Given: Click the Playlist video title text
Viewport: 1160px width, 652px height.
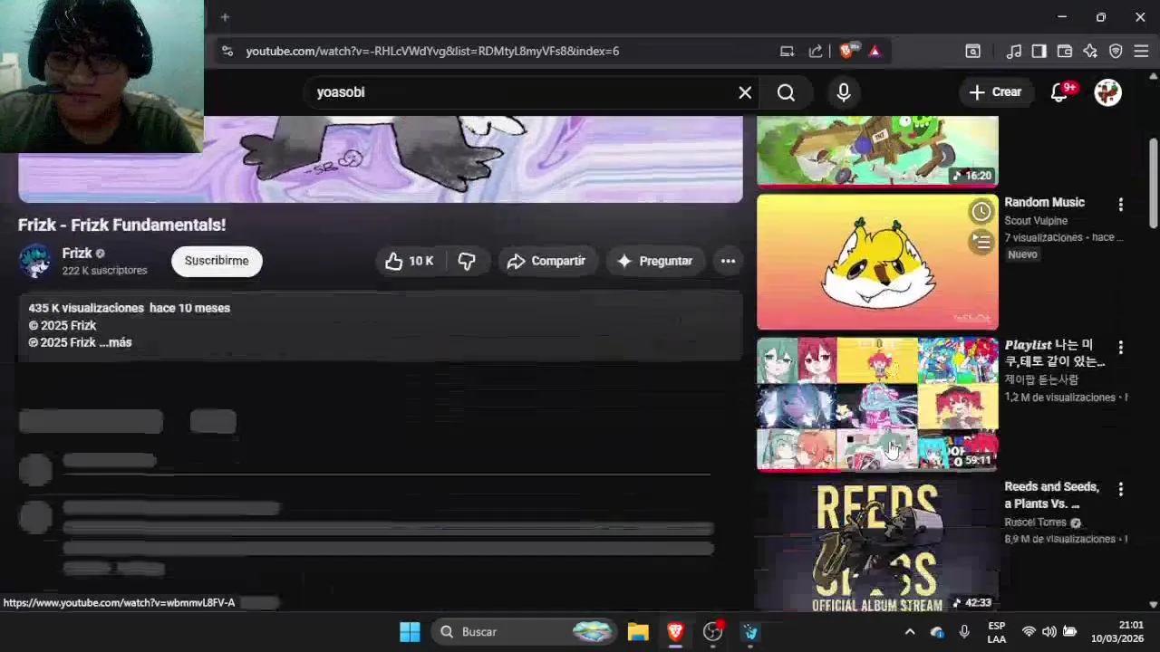Looking at the screenshot, I should point(1054,353).
